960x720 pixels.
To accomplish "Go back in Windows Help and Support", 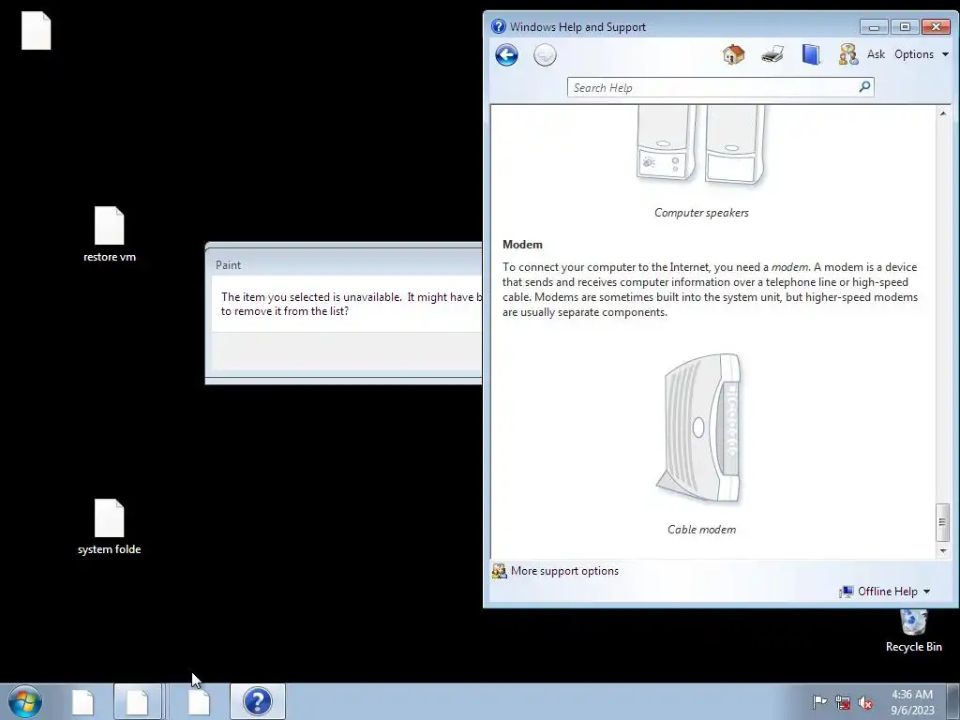I will click(506, 55).
